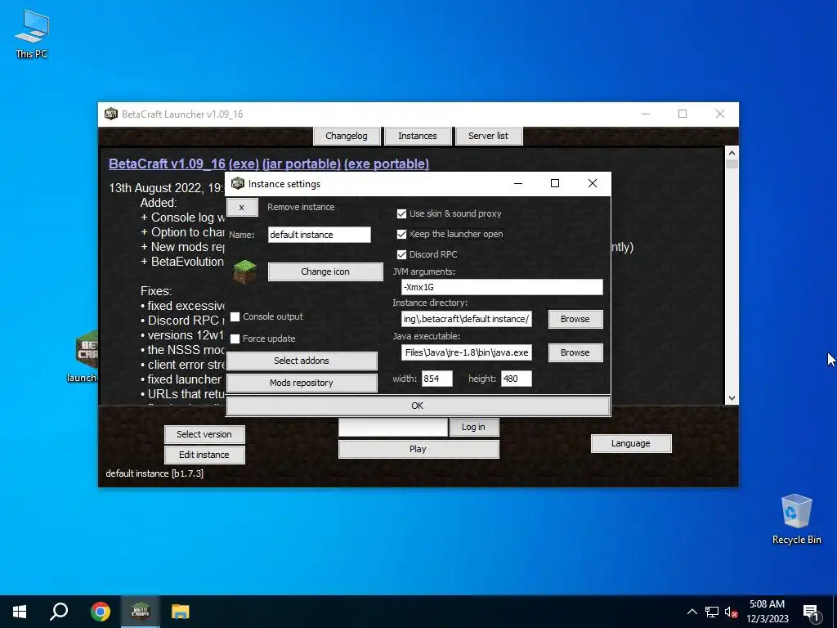The height and width of the screenshot is (628, 837).
Task: Close the BetaCraft Launcher window
Action: tap(720, 114)
